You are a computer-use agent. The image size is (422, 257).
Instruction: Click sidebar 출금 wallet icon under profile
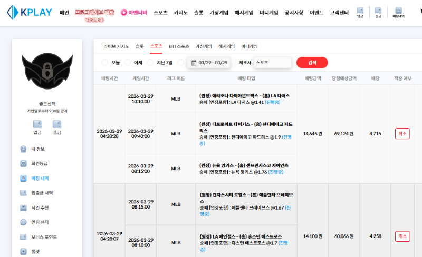pyautogui.click(x=57, y=127)
